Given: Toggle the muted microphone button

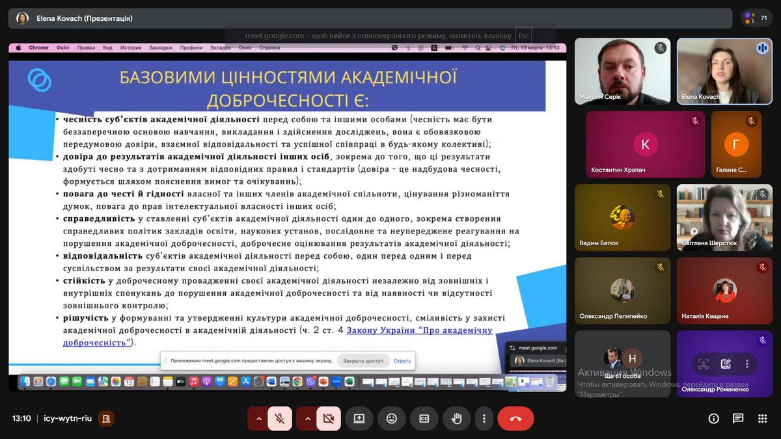Looking at the screenshot, I should (x=280, y=418).
